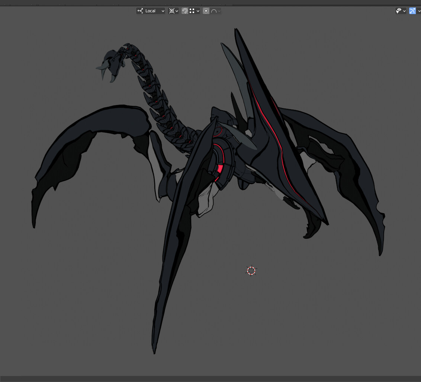
Task: Expand the object visibility dropdown arrow
Action: tap(405, 11)
